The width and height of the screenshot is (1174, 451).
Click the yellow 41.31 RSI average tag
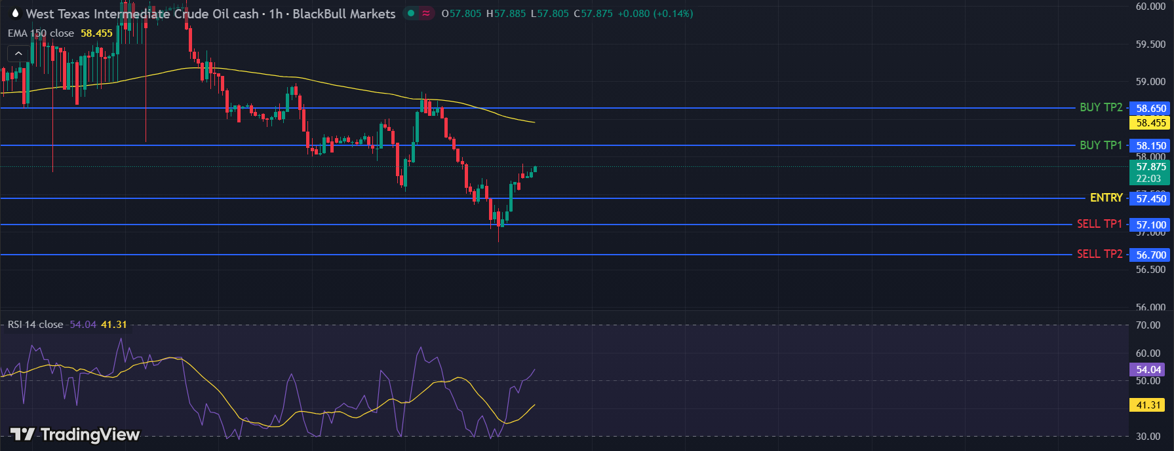click(x=1148, y=405)
